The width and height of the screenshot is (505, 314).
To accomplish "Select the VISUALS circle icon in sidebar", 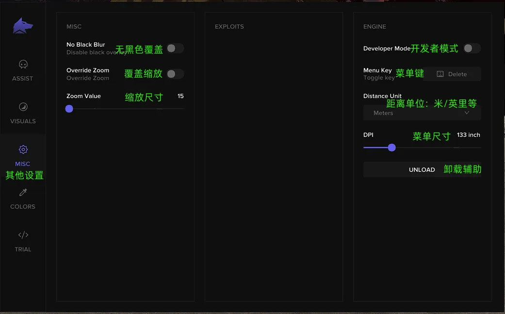I will pyautogui.click(x=23, y=107).
